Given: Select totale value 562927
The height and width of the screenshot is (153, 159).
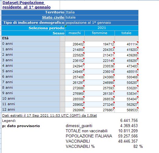Looking at the screenshot, I should click(126, 105).
